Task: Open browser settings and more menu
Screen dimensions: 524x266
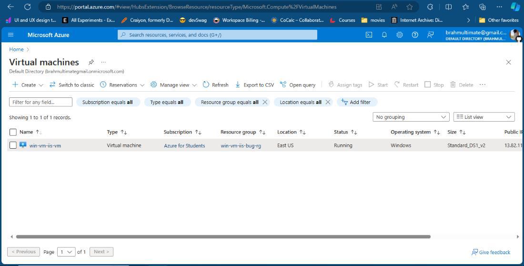Action: point(499,7)
